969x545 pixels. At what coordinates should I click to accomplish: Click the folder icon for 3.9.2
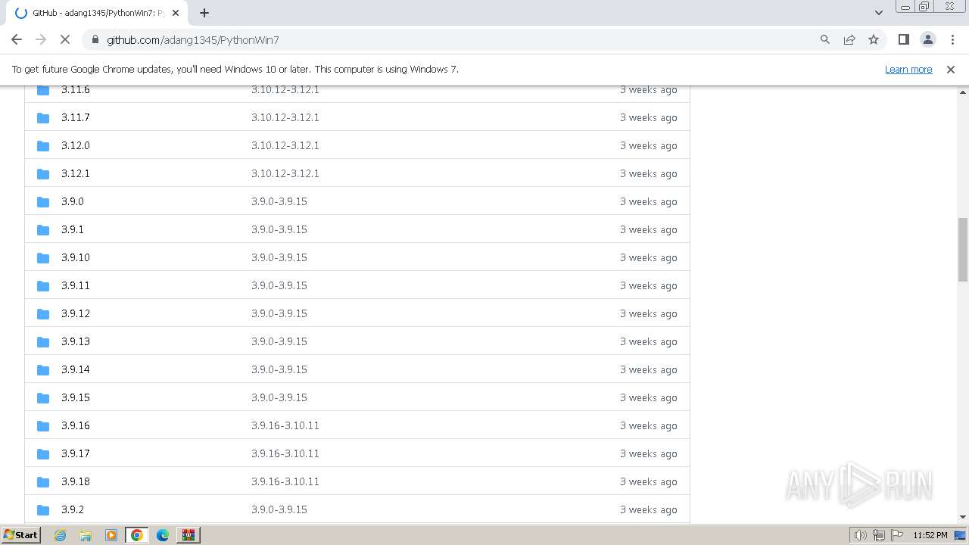click(43, 510)
